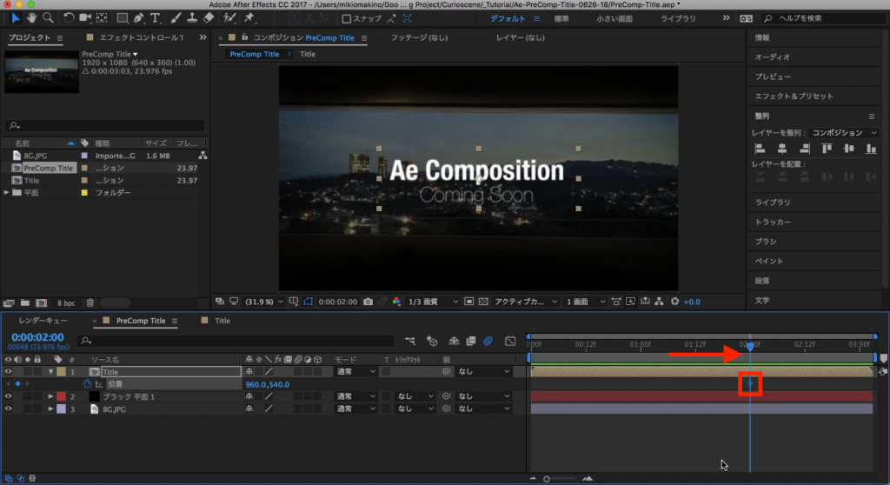Pick the Pen tool in toolbar

pos(139,17)
